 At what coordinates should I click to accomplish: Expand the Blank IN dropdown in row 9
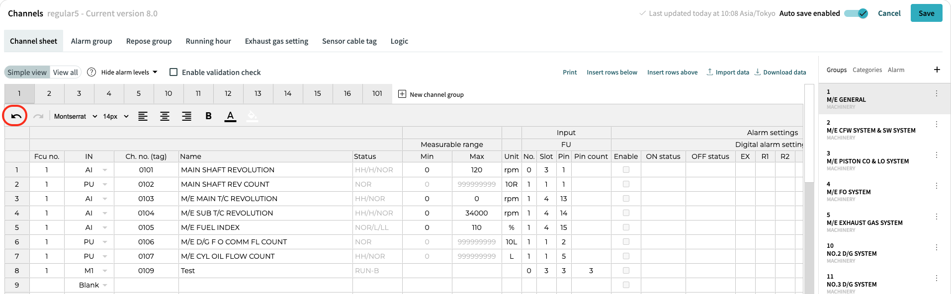[x=105, y=285]
